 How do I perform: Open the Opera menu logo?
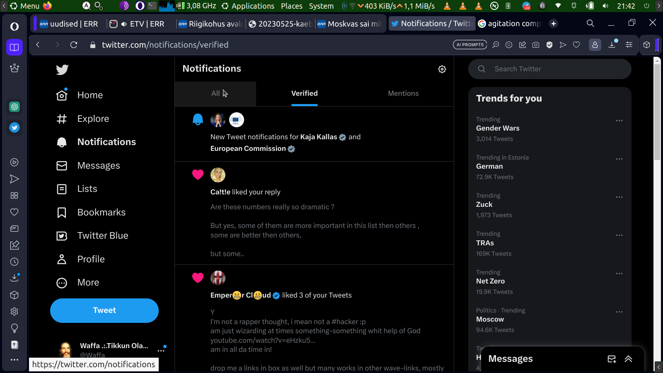pyautogui.click(x=15, y=27)
